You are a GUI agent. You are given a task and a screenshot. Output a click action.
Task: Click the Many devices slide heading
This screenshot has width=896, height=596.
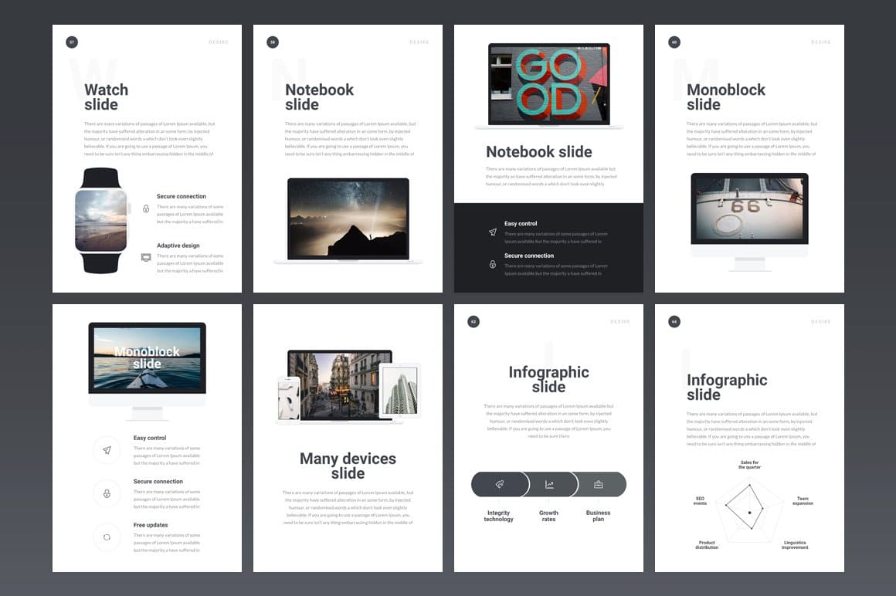coord(348,467)
